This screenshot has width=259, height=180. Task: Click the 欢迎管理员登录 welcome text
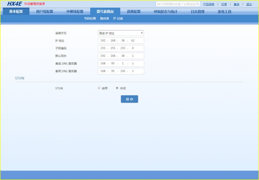tap(35, 4)
